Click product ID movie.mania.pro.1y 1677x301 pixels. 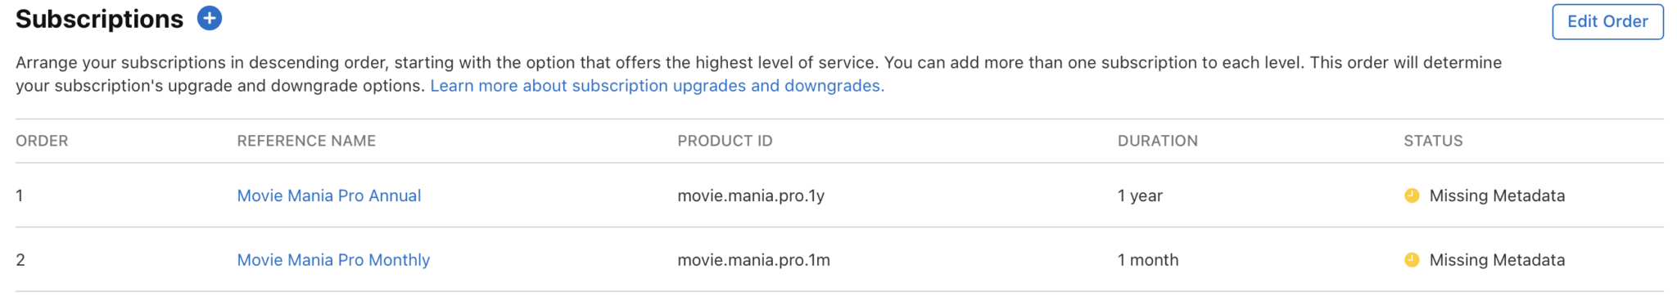pyautogui.click(x=751, y=195)
